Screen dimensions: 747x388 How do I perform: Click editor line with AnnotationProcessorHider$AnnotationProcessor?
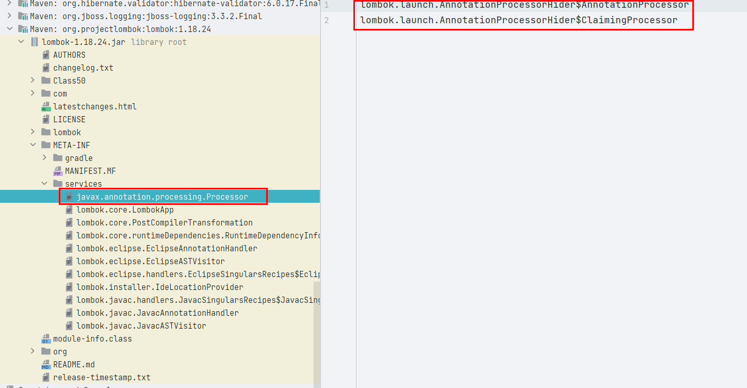coord(524,5)
